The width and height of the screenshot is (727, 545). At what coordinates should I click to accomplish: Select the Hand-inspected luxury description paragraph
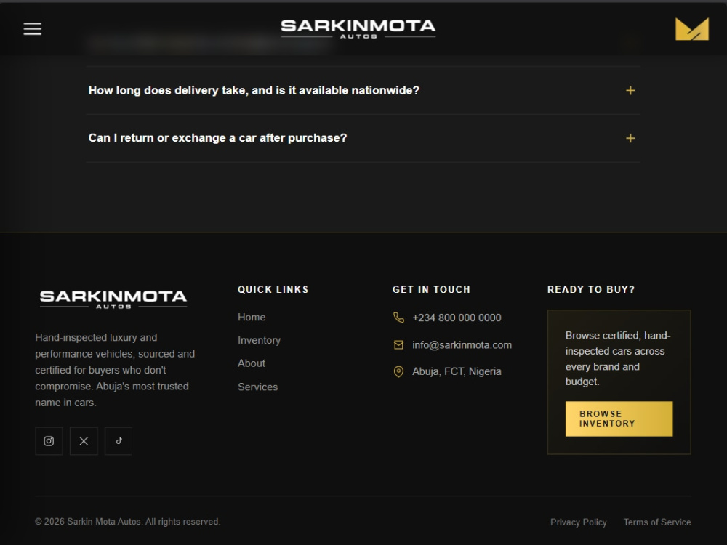[x=115, y=370]
